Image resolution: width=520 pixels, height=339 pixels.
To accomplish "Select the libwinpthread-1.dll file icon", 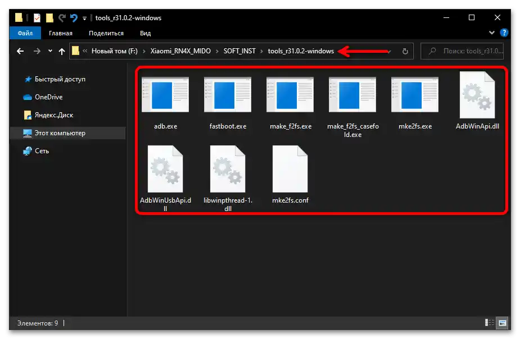I will [228, 169].
